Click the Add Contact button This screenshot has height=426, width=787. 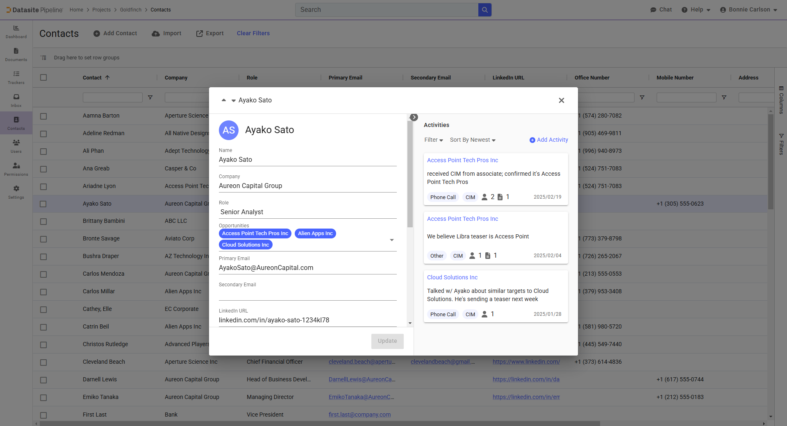pyautogui.click(x=115, y=34)
